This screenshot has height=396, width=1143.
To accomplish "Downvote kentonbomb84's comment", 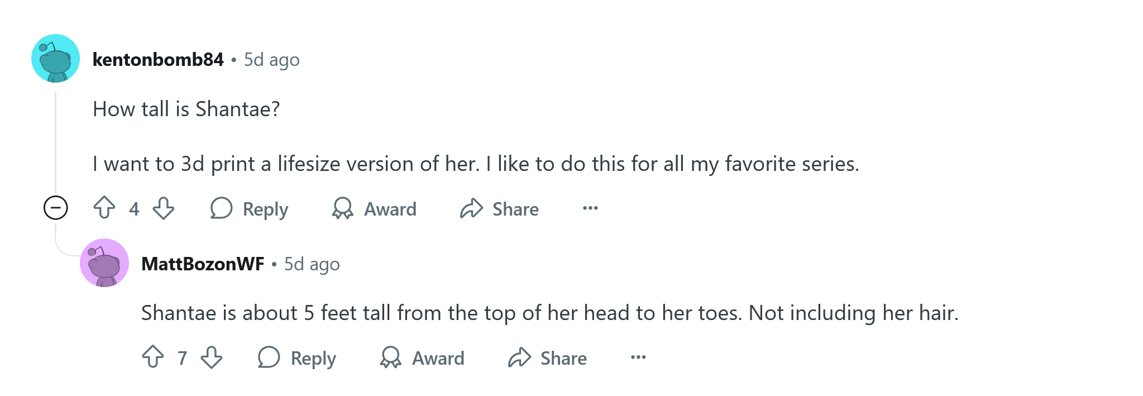I will [x=164, y=208].
